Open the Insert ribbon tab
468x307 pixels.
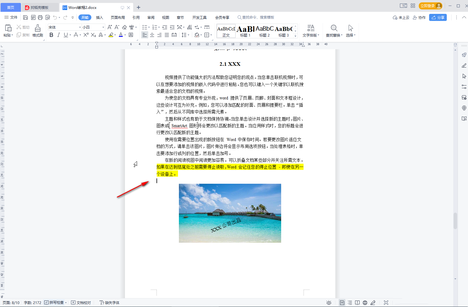(x=99, y=17)
